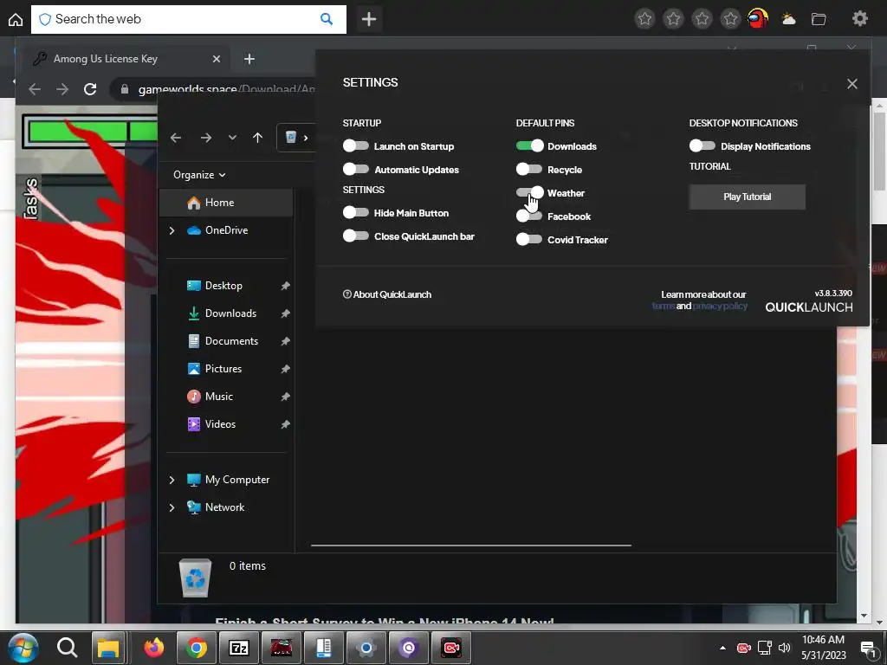Expand the Explorer address bar chevron
The image size is (887, 665).
pyautogui.click(x=306, y=138)
